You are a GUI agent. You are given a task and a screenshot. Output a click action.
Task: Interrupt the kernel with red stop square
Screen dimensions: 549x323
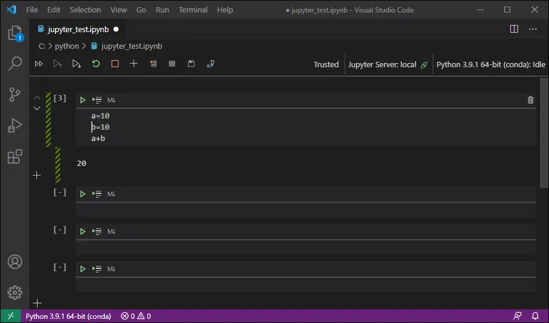(115, 64)
